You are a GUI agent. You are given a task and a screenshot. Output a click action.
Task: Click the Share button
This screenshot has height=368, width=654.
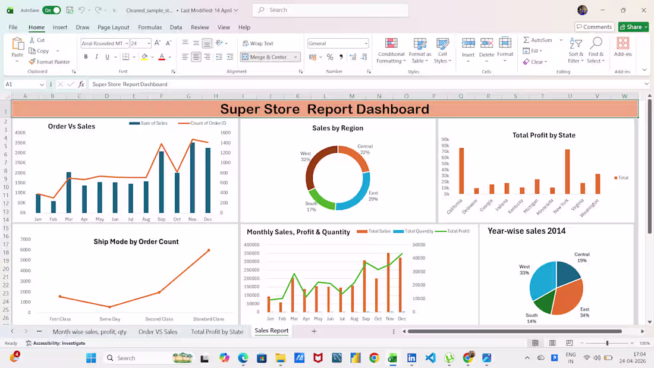632,27
